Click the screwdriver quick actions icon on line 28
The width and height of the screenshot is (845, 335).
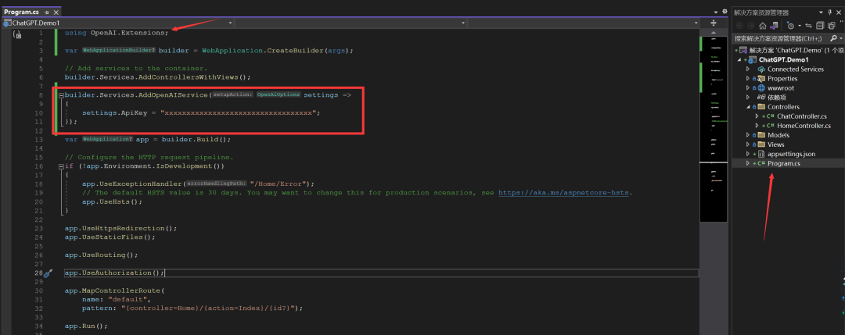48,273
